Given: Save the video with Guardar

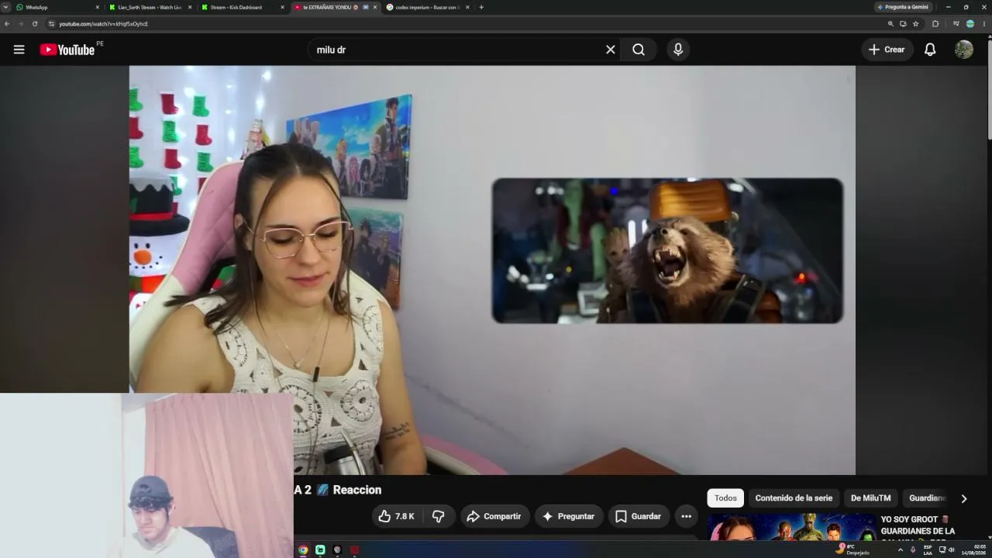Looking at the screenshot, I should (x=639, y=516).
